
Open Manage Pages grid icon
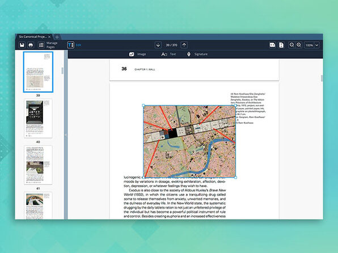tap(41, 45)
